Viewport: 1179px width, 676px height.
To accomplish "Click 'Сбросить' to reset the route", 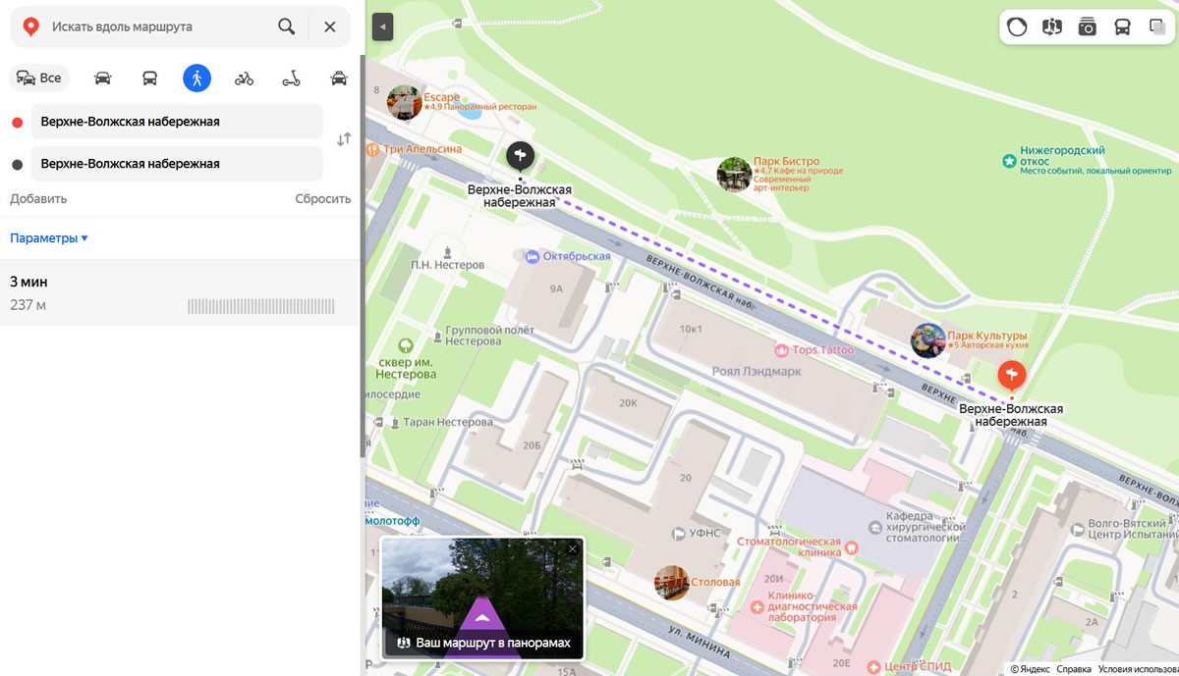I will click(323, 199).
